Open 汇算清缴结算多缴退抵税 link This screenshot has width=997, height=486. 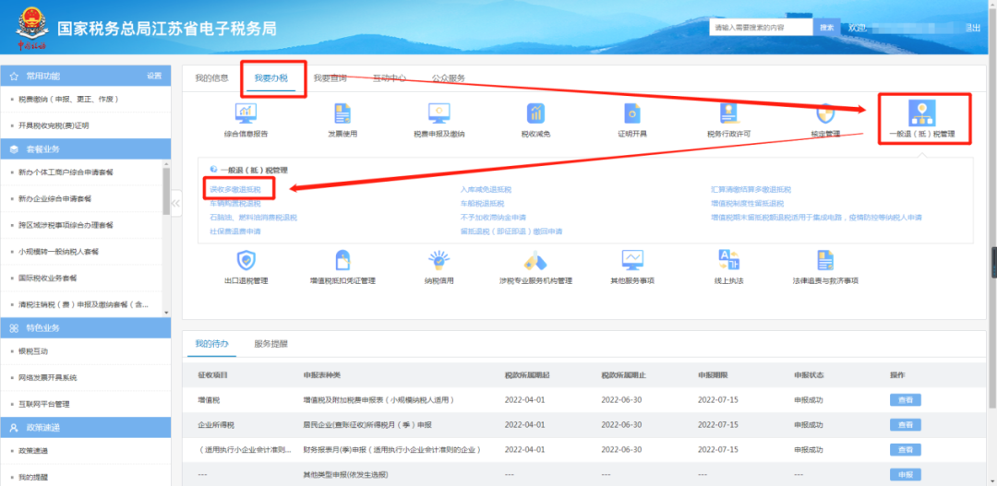point(751,189)
